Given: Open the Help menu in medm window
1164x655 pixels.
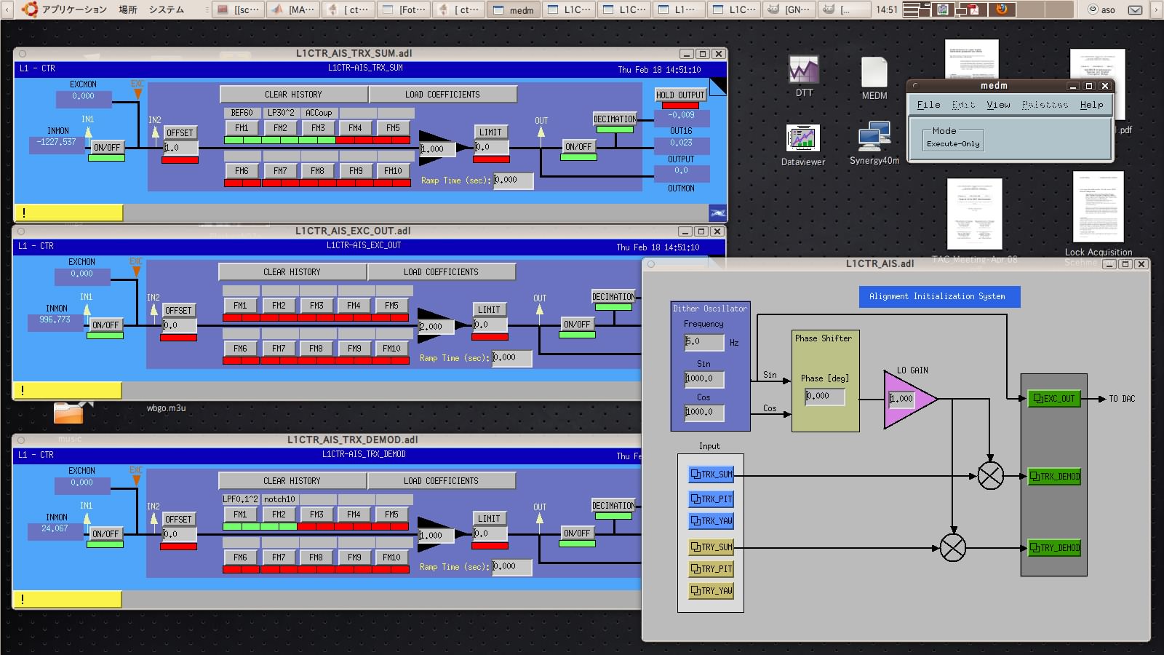Looking at the screenshot, I should point(1091,105).
